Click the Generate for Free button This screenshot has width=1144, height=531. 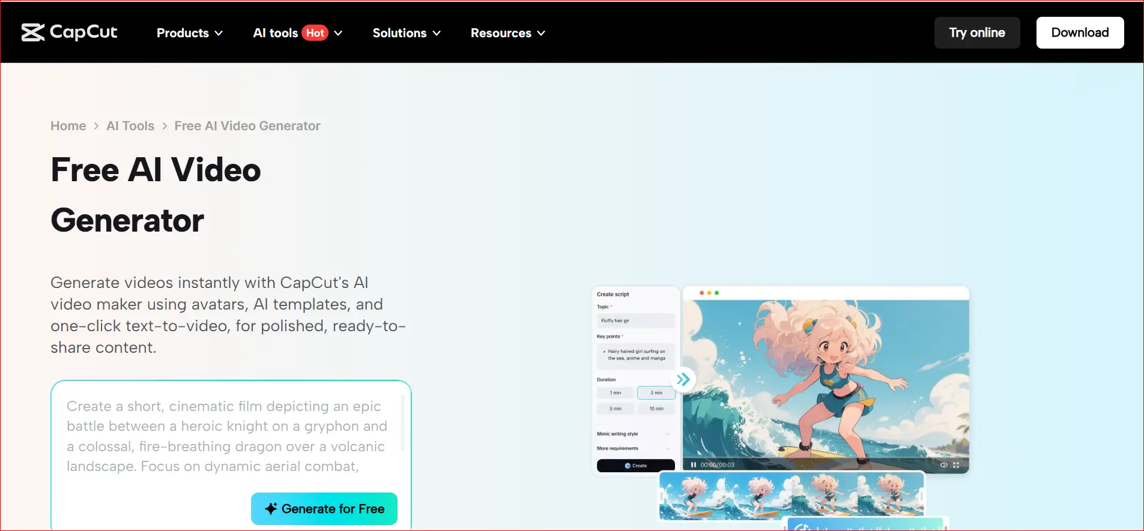(x=324, y=509)
